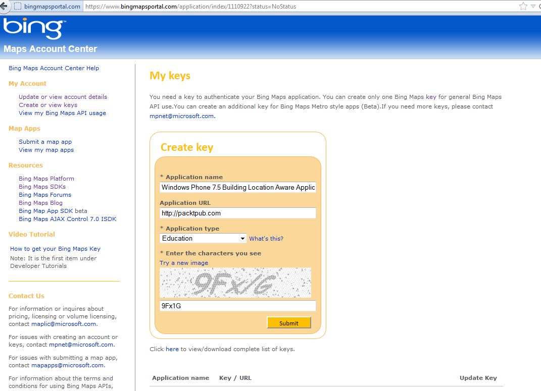
Task: Click What's this? link
Action: click(x=266, y=239)
